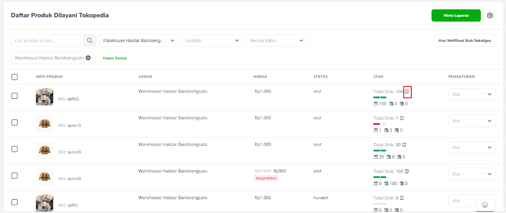Open the smiley feedback icon
This screenshot has height=213, width=506.
point(485,205)
